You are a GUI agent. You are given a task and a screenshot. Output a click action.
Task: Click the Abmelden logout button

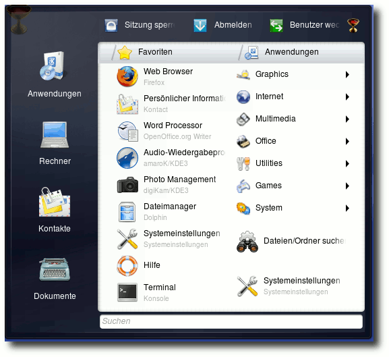tap(222, 25)
